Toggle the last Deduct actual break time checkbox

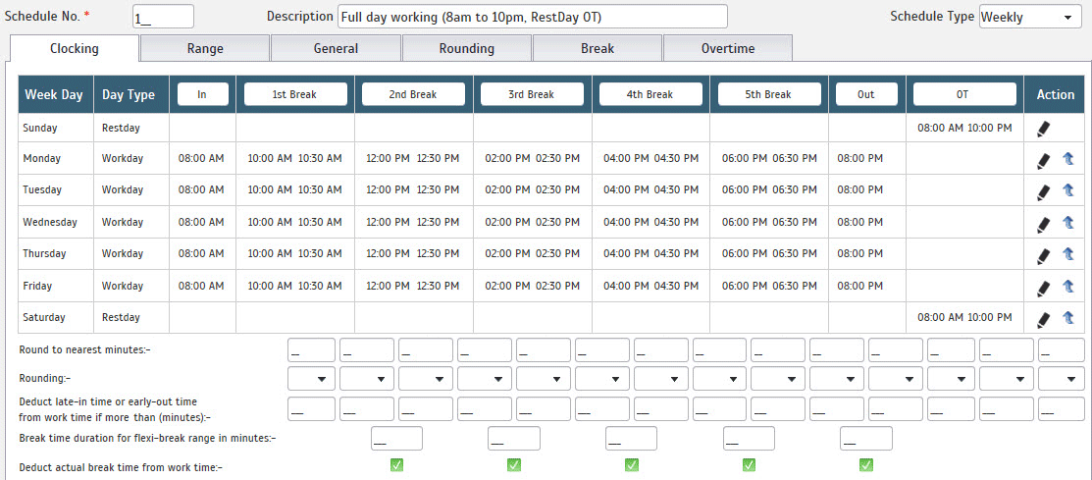(866, 465)
